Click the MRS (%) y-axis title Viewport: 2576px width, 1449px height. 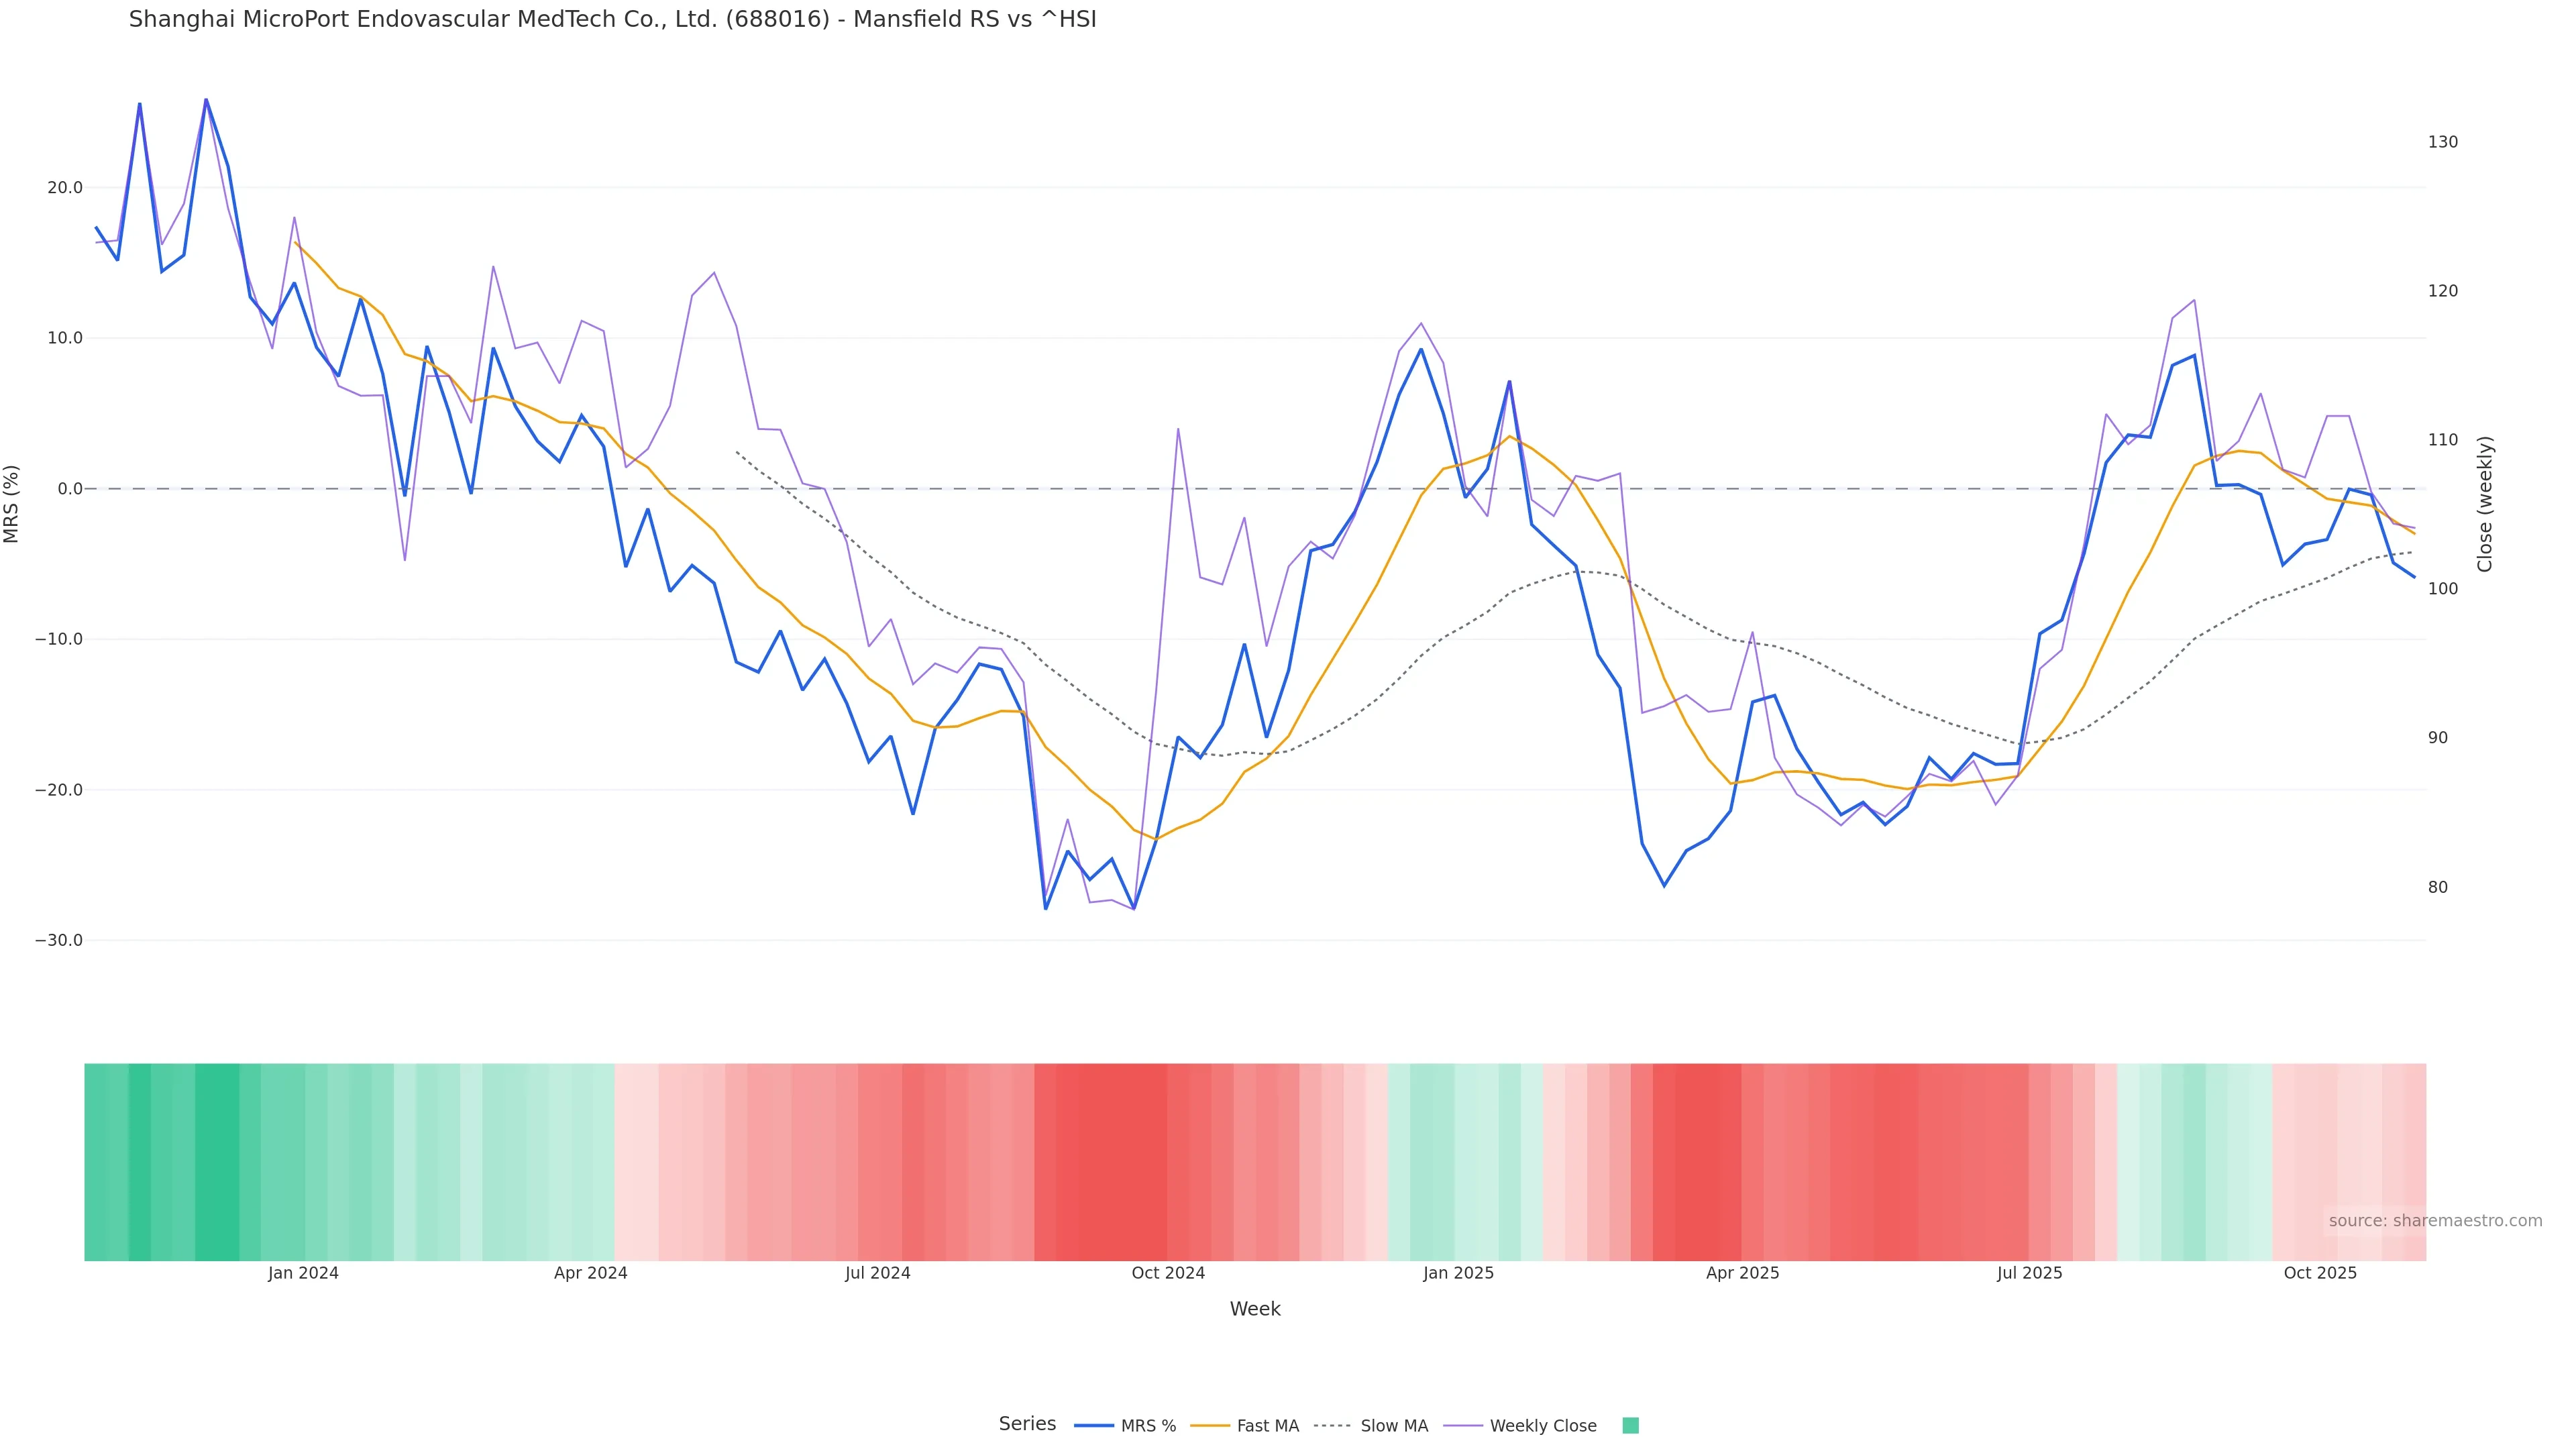point(12,504)
